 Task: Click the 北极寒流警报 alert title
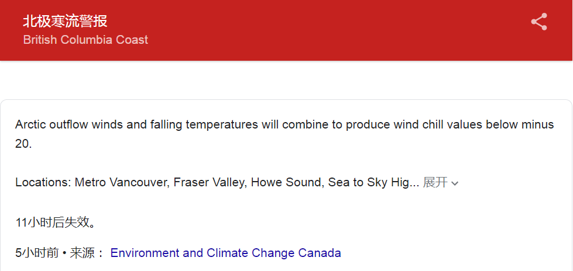point(66,22)
